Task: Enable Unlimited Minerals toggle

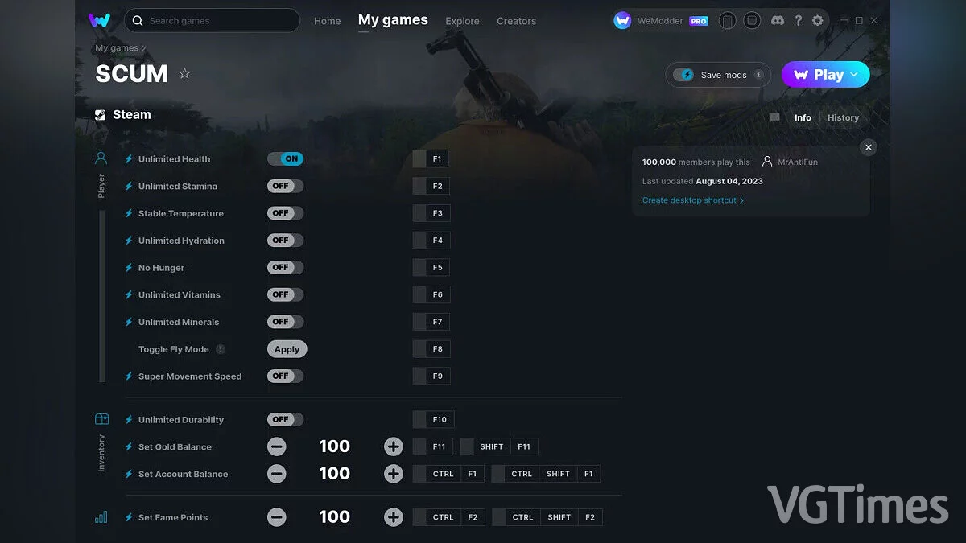Action: point(285,322)
